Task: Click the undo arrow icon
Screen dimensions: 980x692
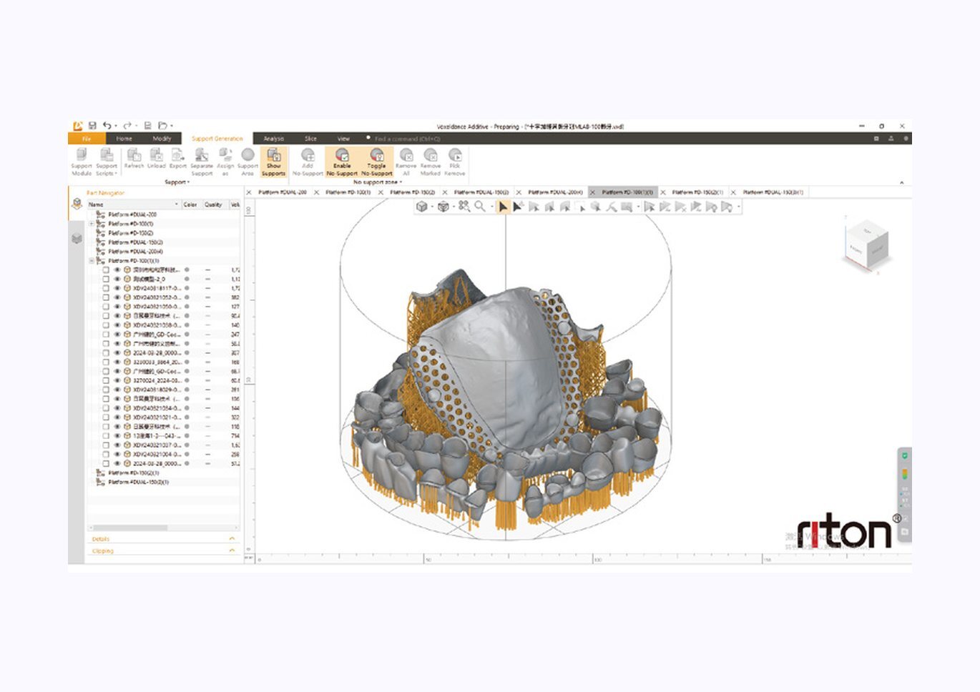Action: pos(107,126)
